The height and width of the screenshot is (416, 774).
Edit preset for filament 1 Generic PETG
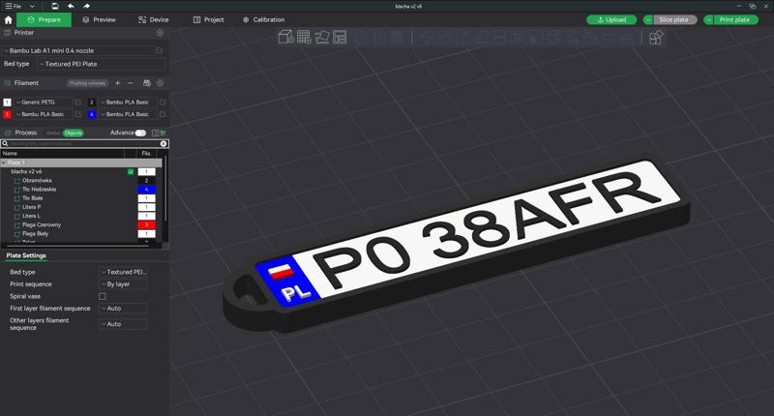coord(78,103)
